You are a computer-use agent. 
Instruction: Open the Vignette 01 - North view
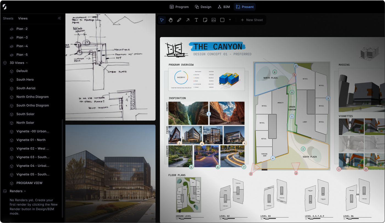click(x=31, y=140)
